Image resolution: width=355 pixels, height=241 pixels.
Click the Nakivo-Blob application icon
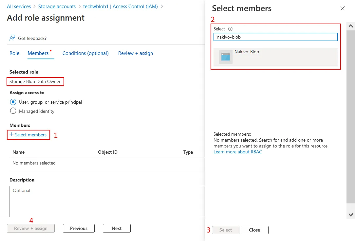(x=226, y=57)
